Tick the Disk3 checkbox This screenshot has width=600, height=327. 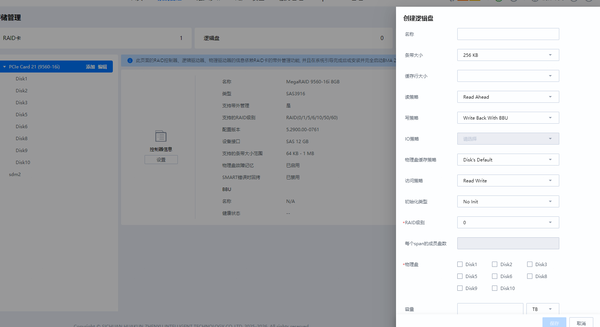point(530,264)
